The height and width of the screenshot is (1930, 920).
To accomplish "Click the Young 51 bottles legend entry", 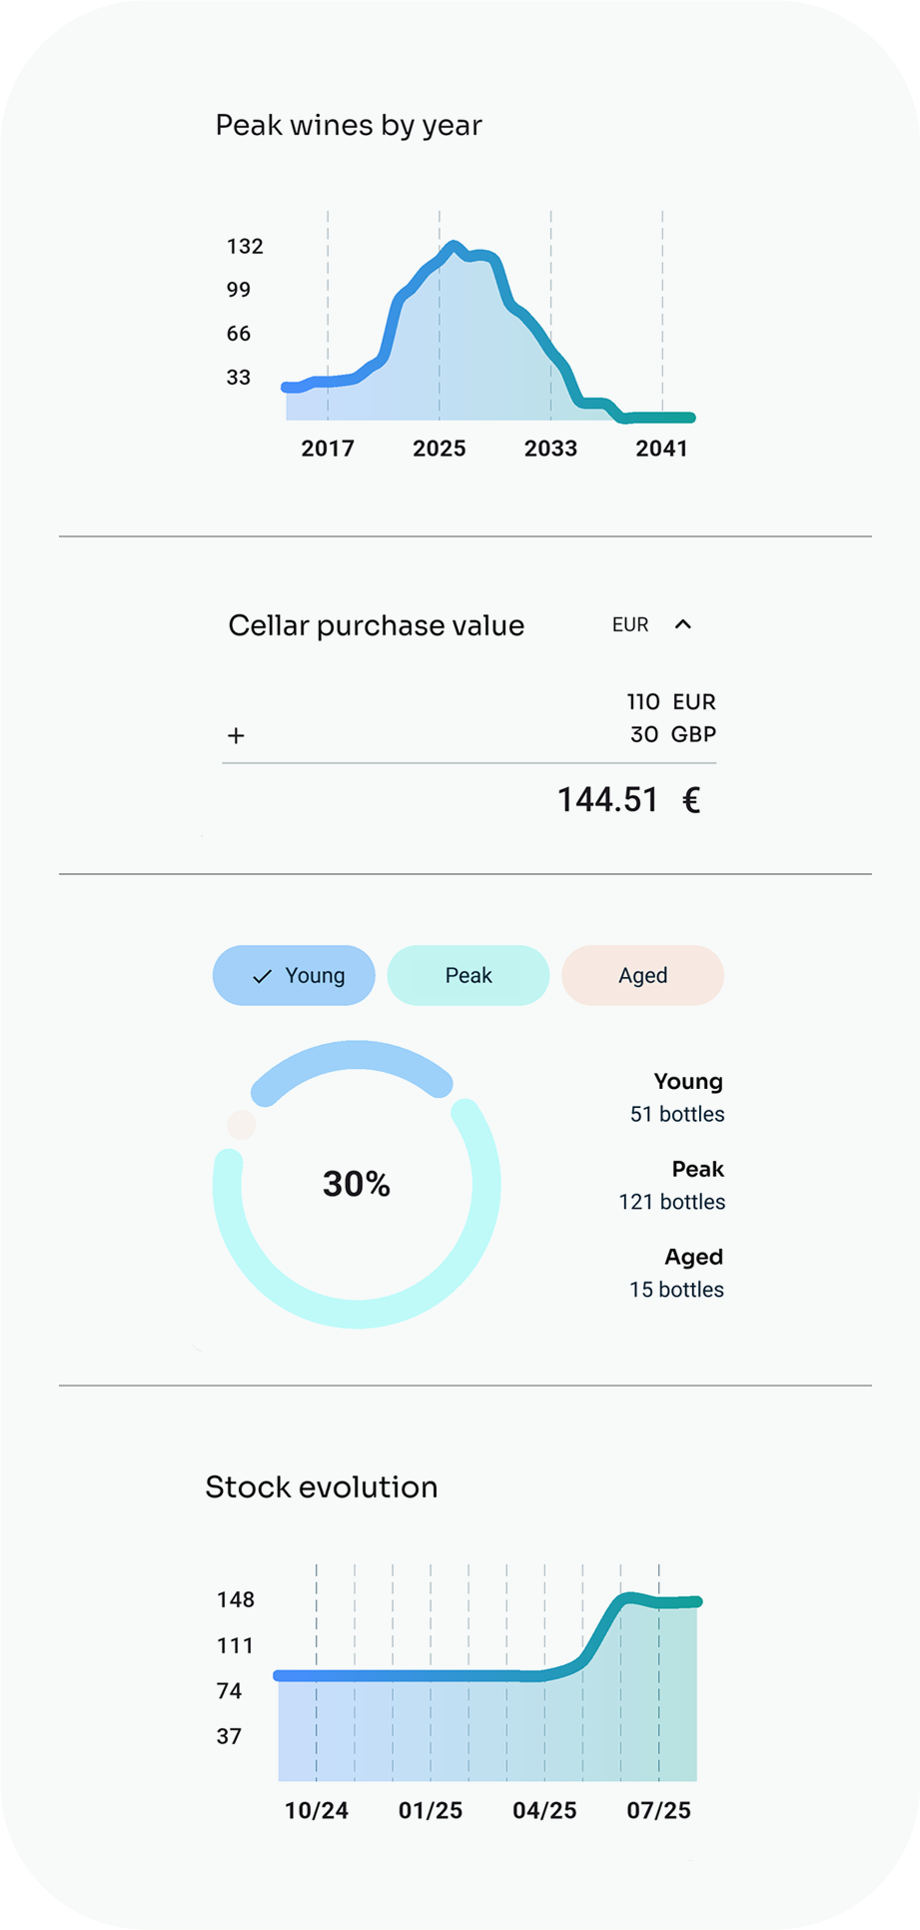I will point(677,1098).
